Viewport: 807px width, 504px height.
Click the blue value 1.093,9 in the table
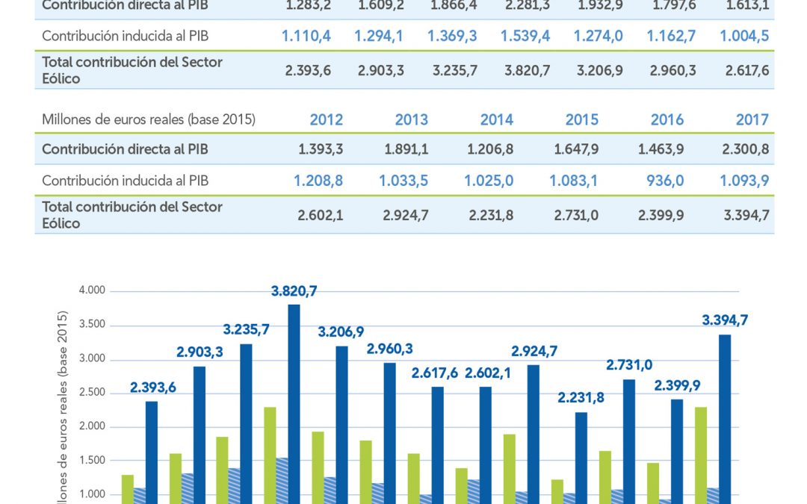(745, 181)
